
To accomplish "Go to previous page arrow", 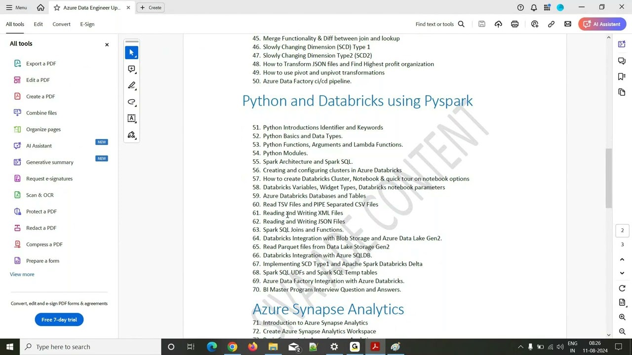I will (622, 259).
